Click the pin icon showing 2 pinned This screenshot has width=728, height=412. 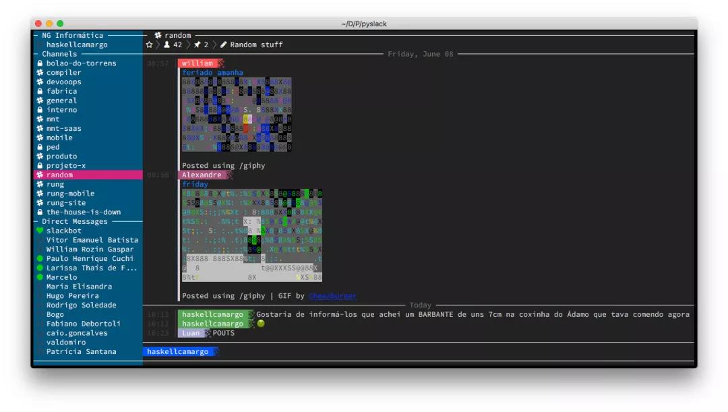198,45
